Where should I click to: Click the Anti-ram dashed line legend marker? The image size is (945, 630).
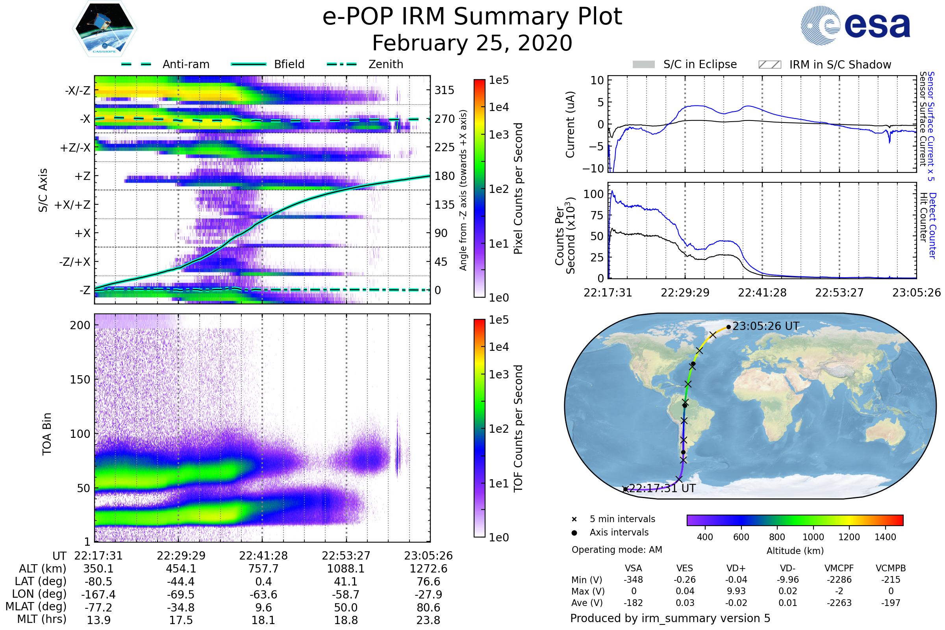[x=136, y=64]
